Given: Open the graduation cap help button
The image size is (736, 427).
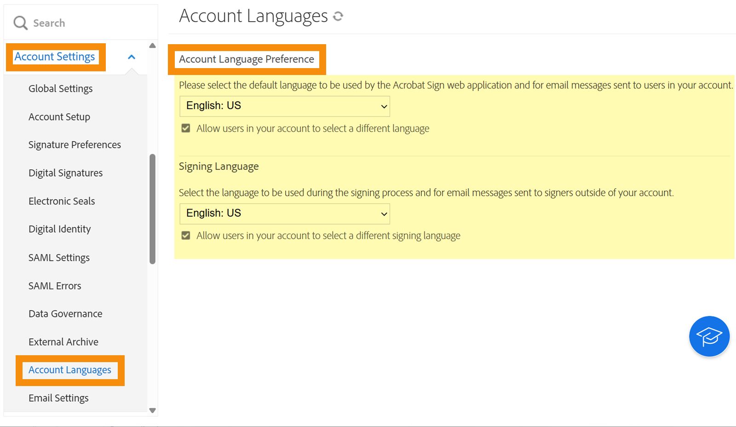Looking at the screenshot, I should [709, 336].
